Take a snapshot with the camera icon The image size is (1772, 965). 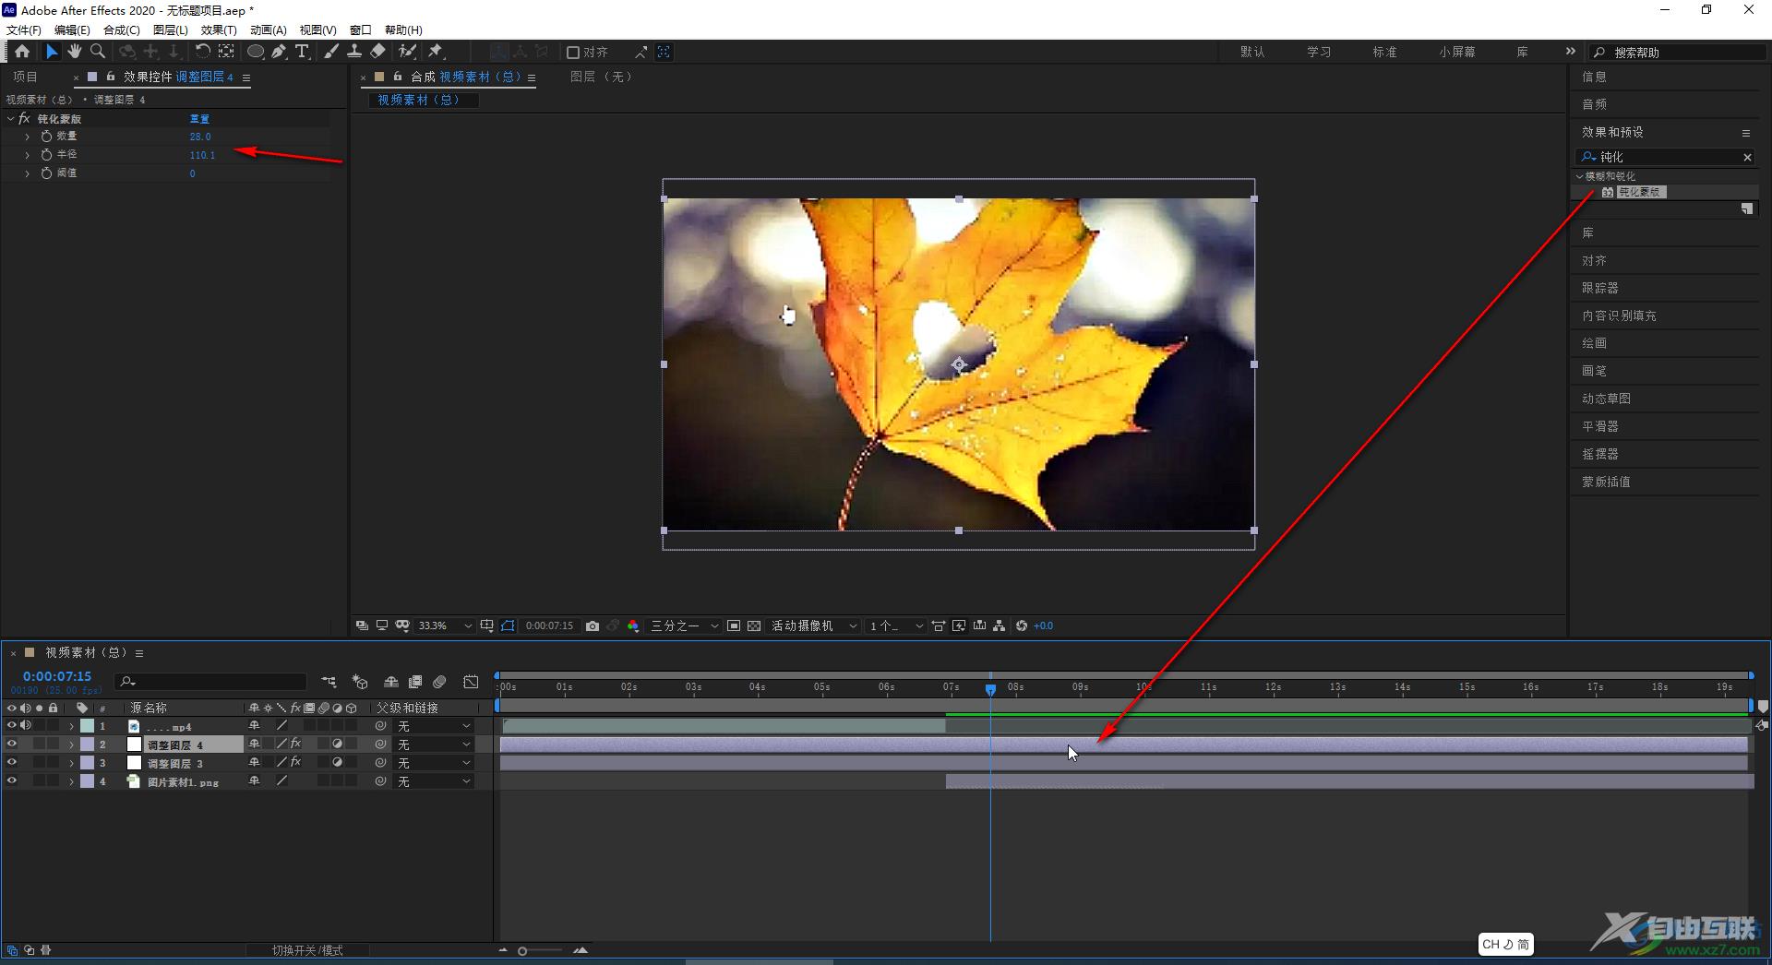(x=593, y=625)
